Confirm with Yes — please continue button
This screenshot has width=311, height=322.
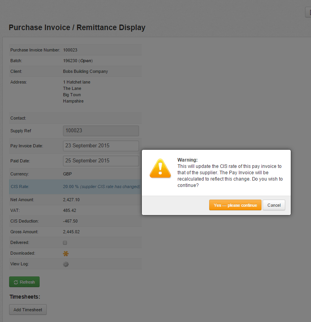pos(235,205)
